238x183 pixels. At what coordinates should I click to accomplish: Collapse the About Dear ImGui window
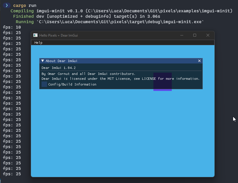click(42, 61)
